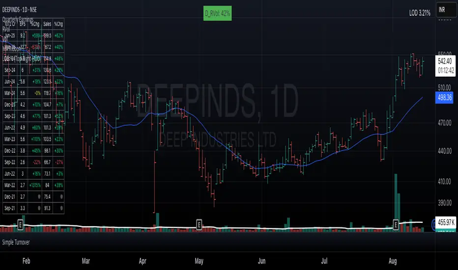Click the 75.4 sales value
This screenshot has width=458, height=270.
coord(47,197)
